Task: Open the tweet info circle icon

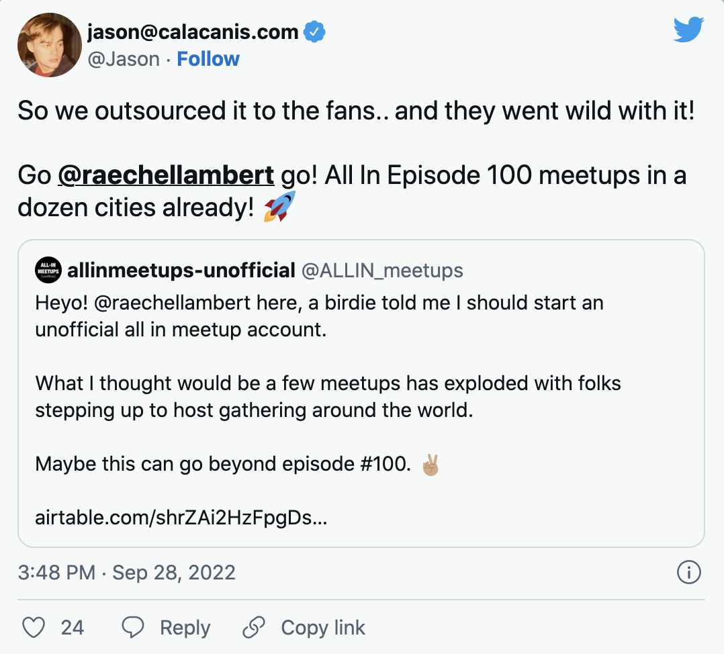Action: tap(688, 573)
